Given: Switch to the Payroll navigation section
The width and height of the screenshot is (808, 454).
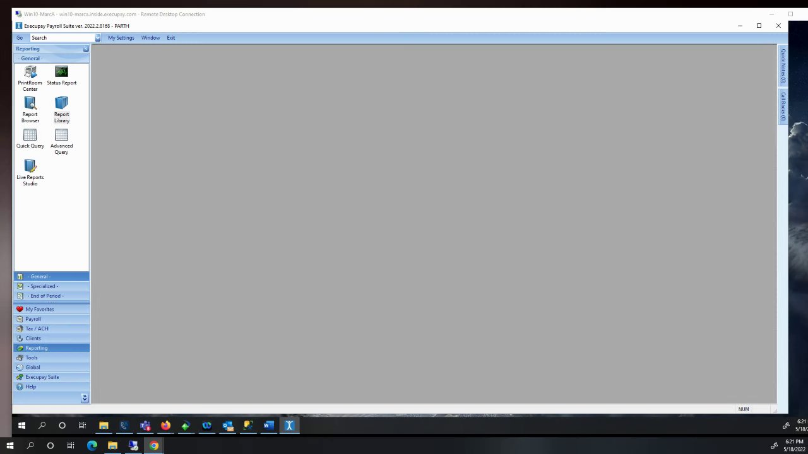Looking at the screenshot, I should point(51,319).
